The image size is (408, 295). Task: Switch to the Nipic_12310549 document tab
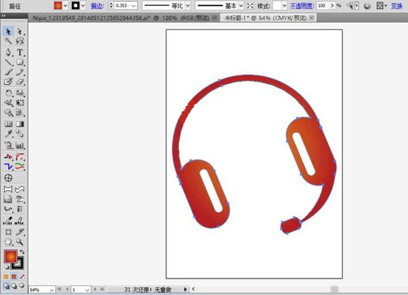[121, 17]
